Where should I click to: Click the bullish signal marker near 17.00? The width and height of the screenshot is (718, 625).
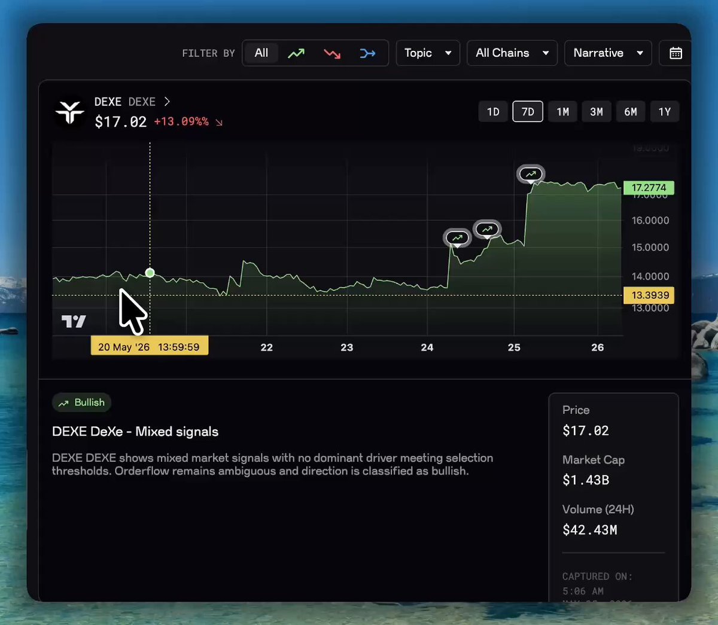(531, 174)
